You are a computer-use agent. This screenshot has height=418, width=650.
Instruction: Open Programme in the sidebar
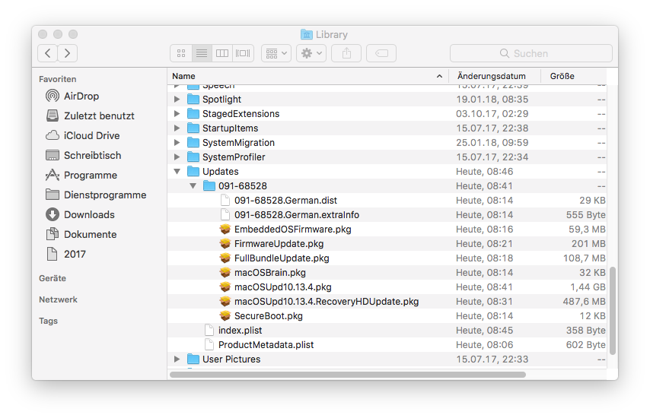point(81,176)
